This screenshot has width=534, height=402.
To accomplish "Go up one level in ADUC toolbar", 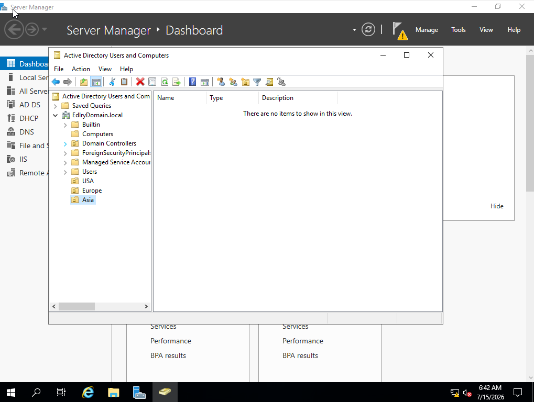I will tap(84, 82).
